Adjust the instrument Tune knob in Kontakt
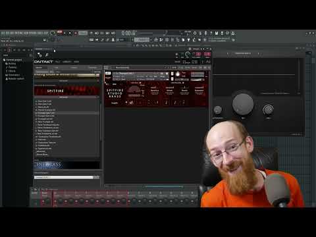 (178, 74)
